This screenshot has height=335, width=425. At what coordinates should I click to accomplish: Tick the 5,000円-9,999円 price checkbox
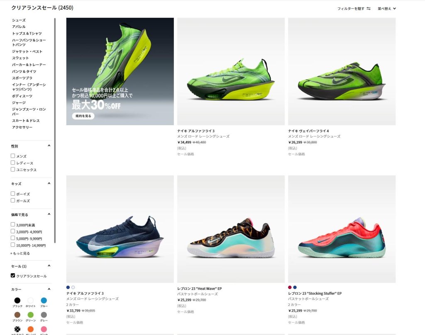pos(13,238)
